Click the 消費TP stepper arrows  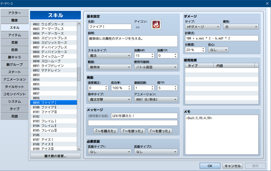175,55
